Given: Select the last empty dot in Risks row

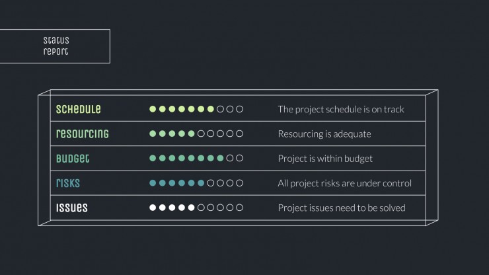Looking at the screenshot, I should pyautogui.click(x=239, y=183).
